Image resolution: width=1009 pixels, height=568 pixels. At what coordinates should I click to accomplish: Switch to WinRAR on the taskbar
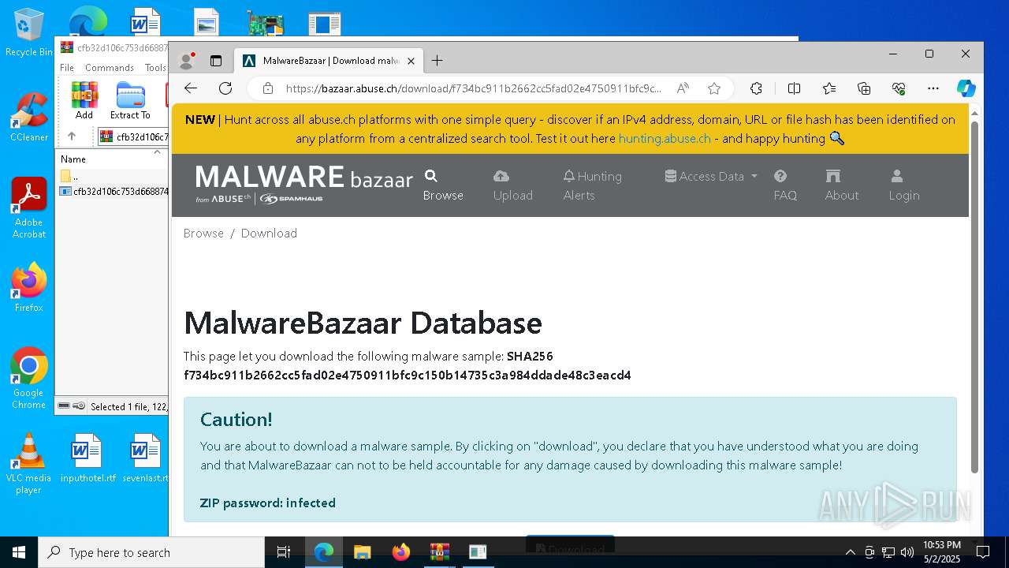pos(439,552)
